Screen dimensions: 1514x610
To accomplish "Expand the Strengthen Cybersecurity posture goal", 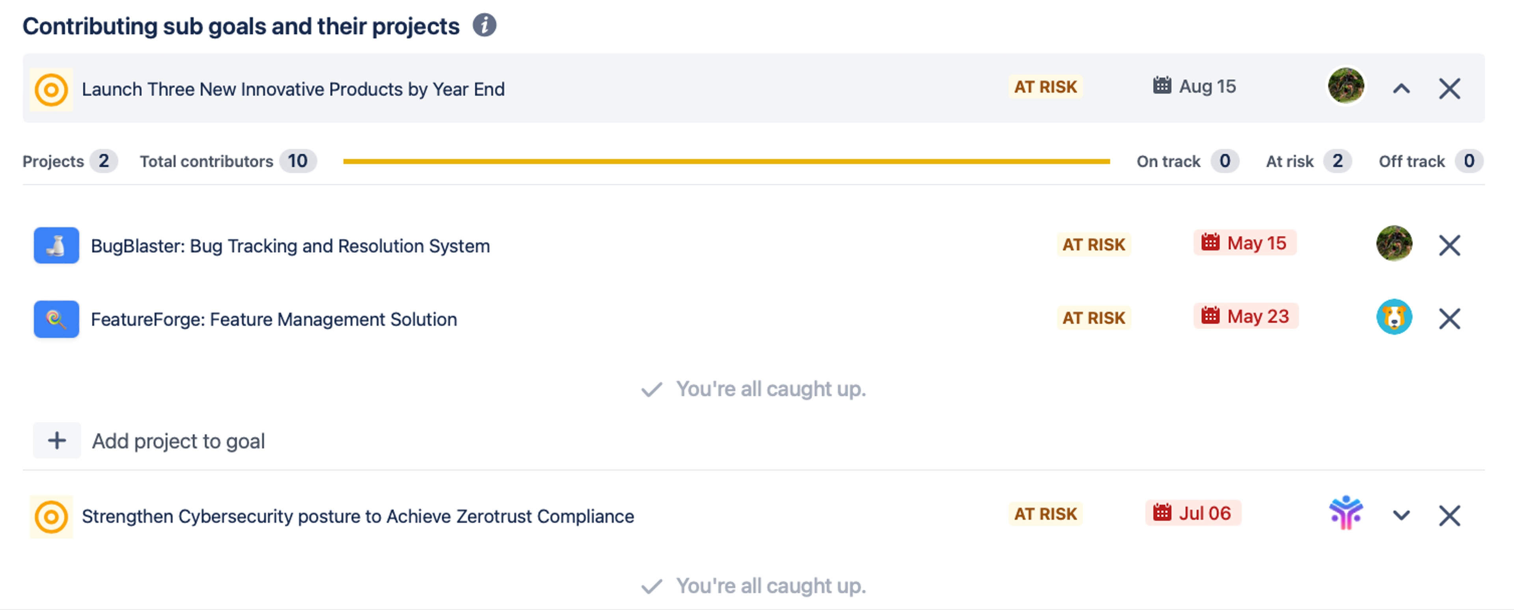I will coord(1401,515).
